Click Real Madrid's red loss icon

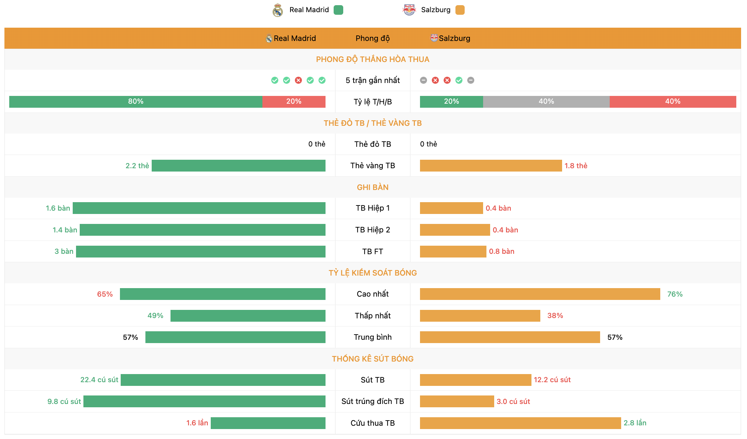[298, 80]
